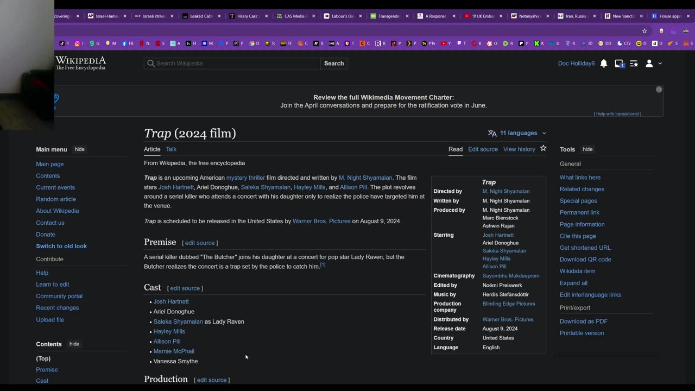Open Download as PDF in Tools
The width and height of the screenshot is (695, 391).
coord(584,321)
